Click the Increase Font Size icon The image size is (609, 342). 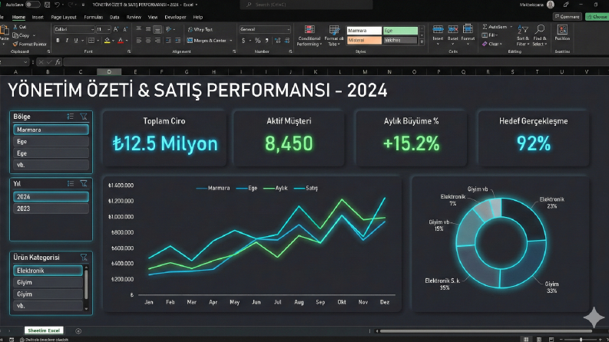(116, 29)
